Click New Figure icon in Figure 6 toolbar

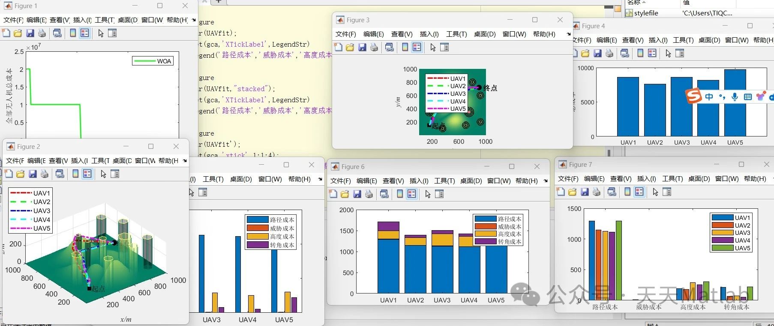[x=333, y=194]
